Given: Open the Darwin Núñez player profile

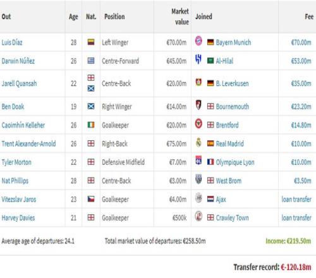Looking at the screenshot, I should tap(18, 61).
